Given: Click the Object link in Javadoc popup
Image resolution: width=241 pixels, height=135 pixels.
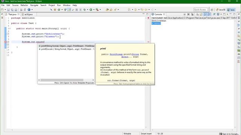Looking at the screenshot, I should coord(125,57).
